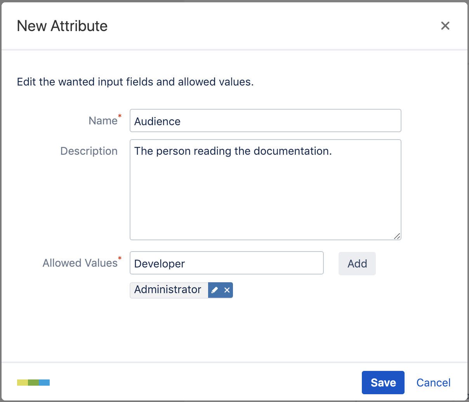Screen dimensions: 469x402
Task: Save the new attribute
Action: pos(383,383)
